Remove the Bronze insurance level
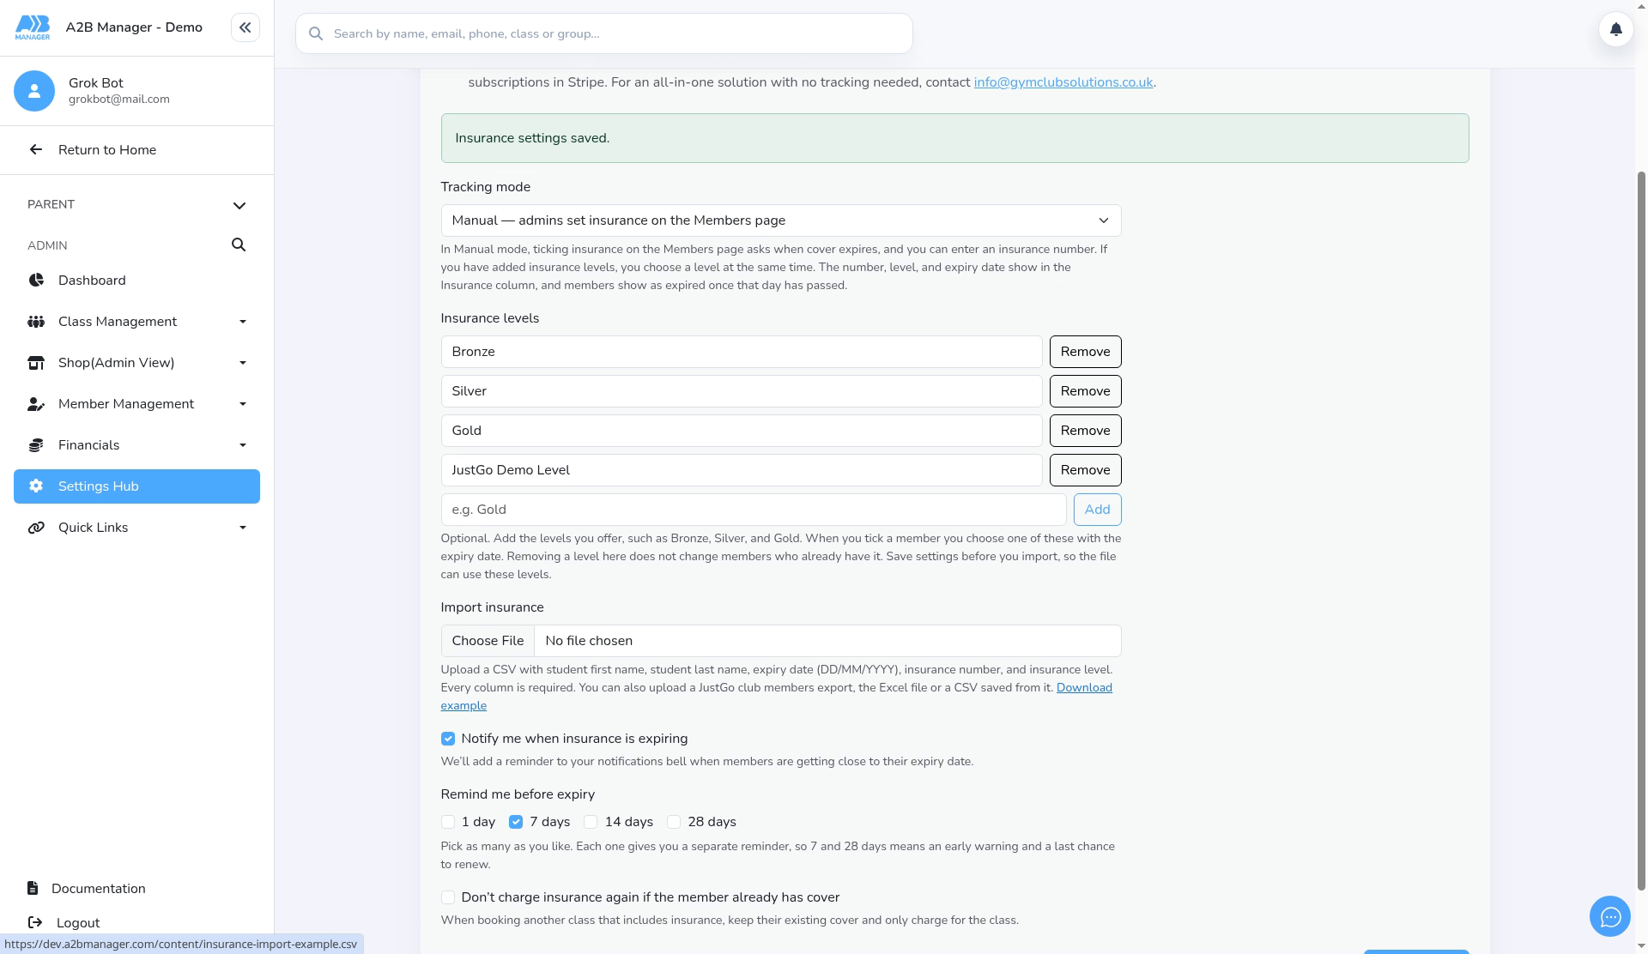The image size is (1648, 954). (x=1085, y=352)
